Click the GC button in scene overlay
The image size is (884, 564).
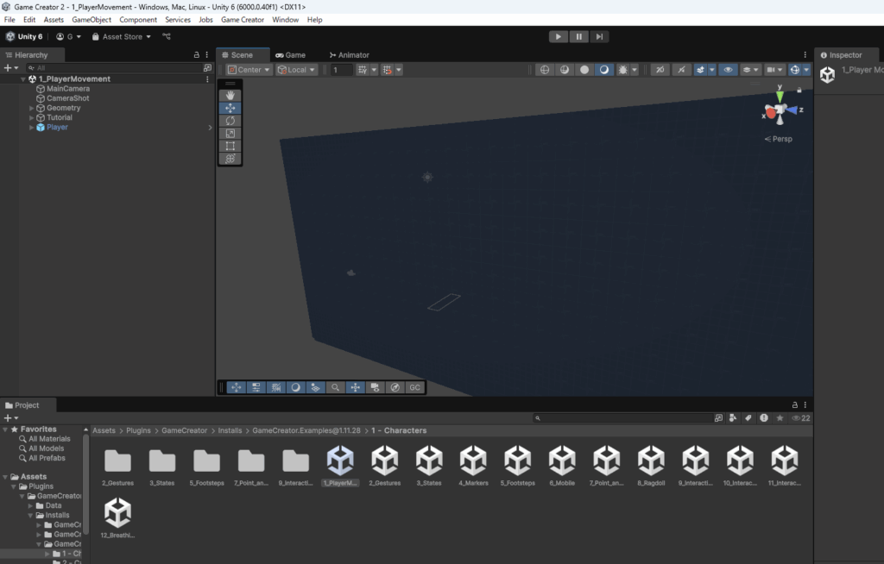[415, 388]
